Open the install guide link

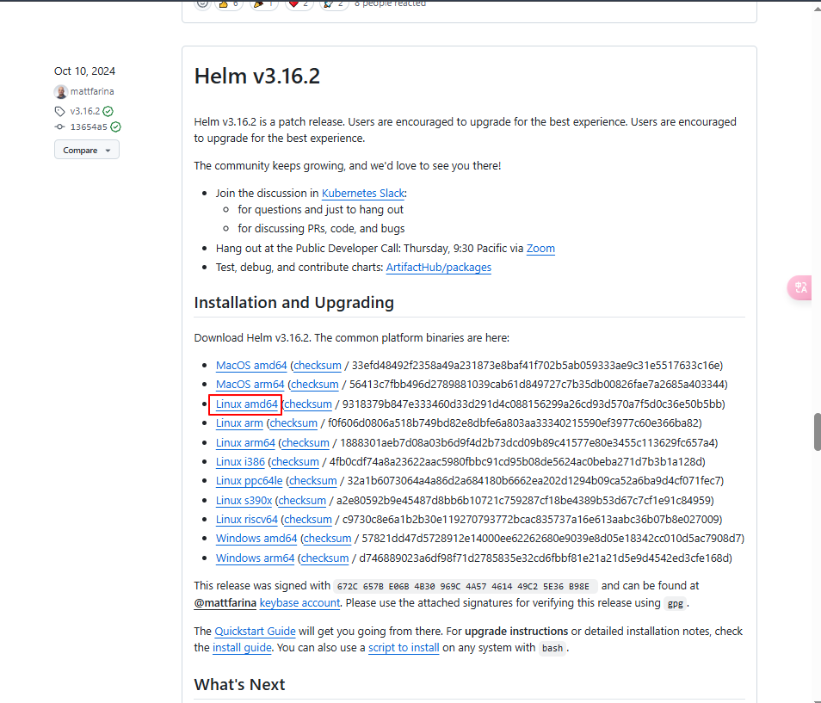coord(242,648)
